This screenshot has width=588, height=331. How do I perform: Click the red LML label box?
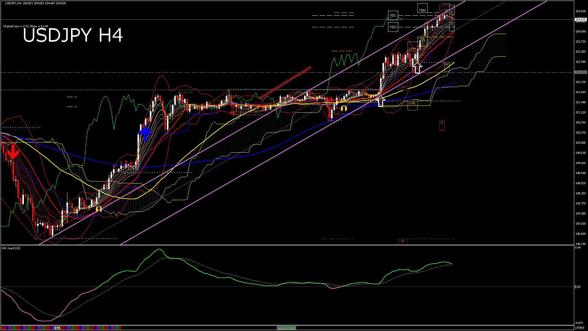tap(403, 241)
